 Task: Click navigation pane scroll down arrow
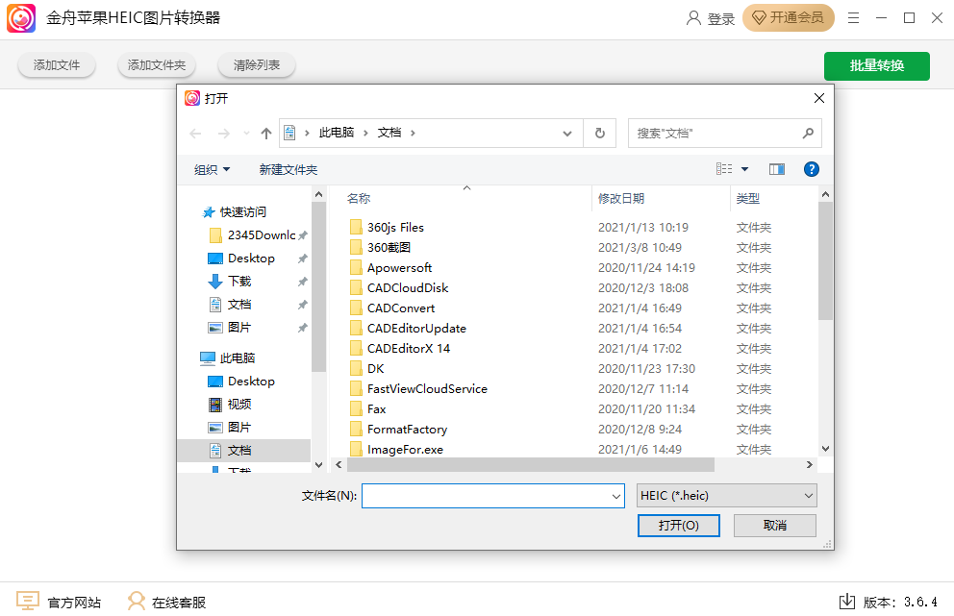[x=318, y=464]
